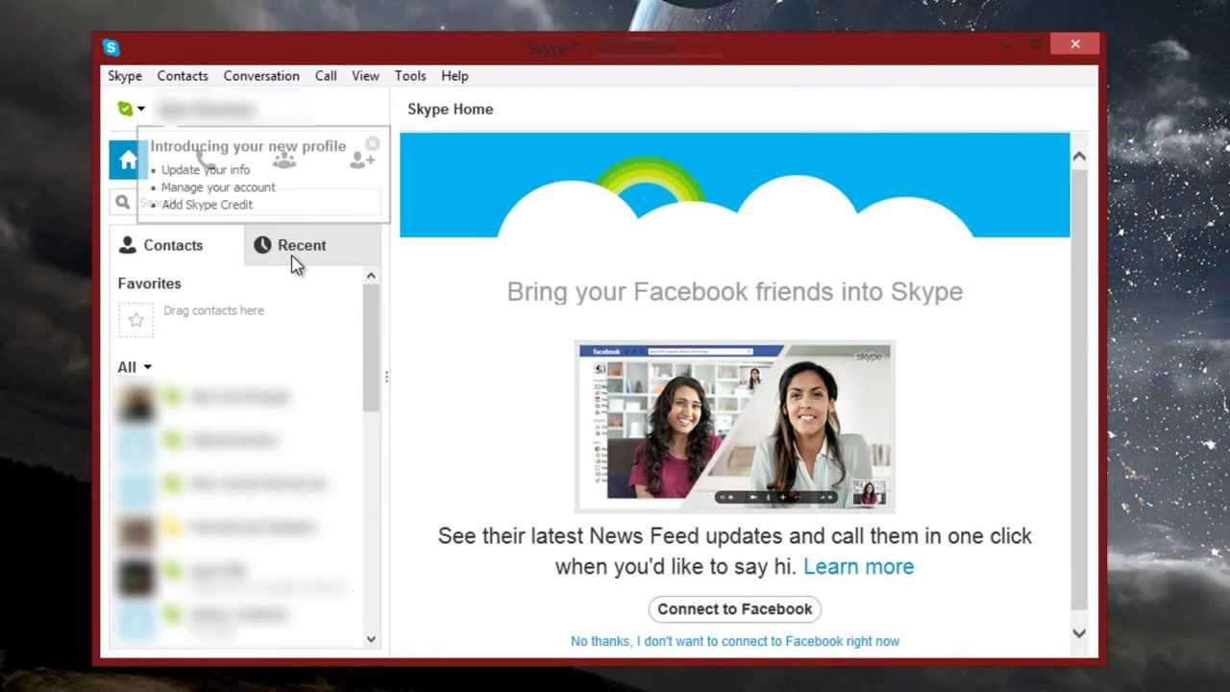Click 'Manage your account' in tooltip
Viewport: 1230px width, 692px height.
(x=218, y=187)
